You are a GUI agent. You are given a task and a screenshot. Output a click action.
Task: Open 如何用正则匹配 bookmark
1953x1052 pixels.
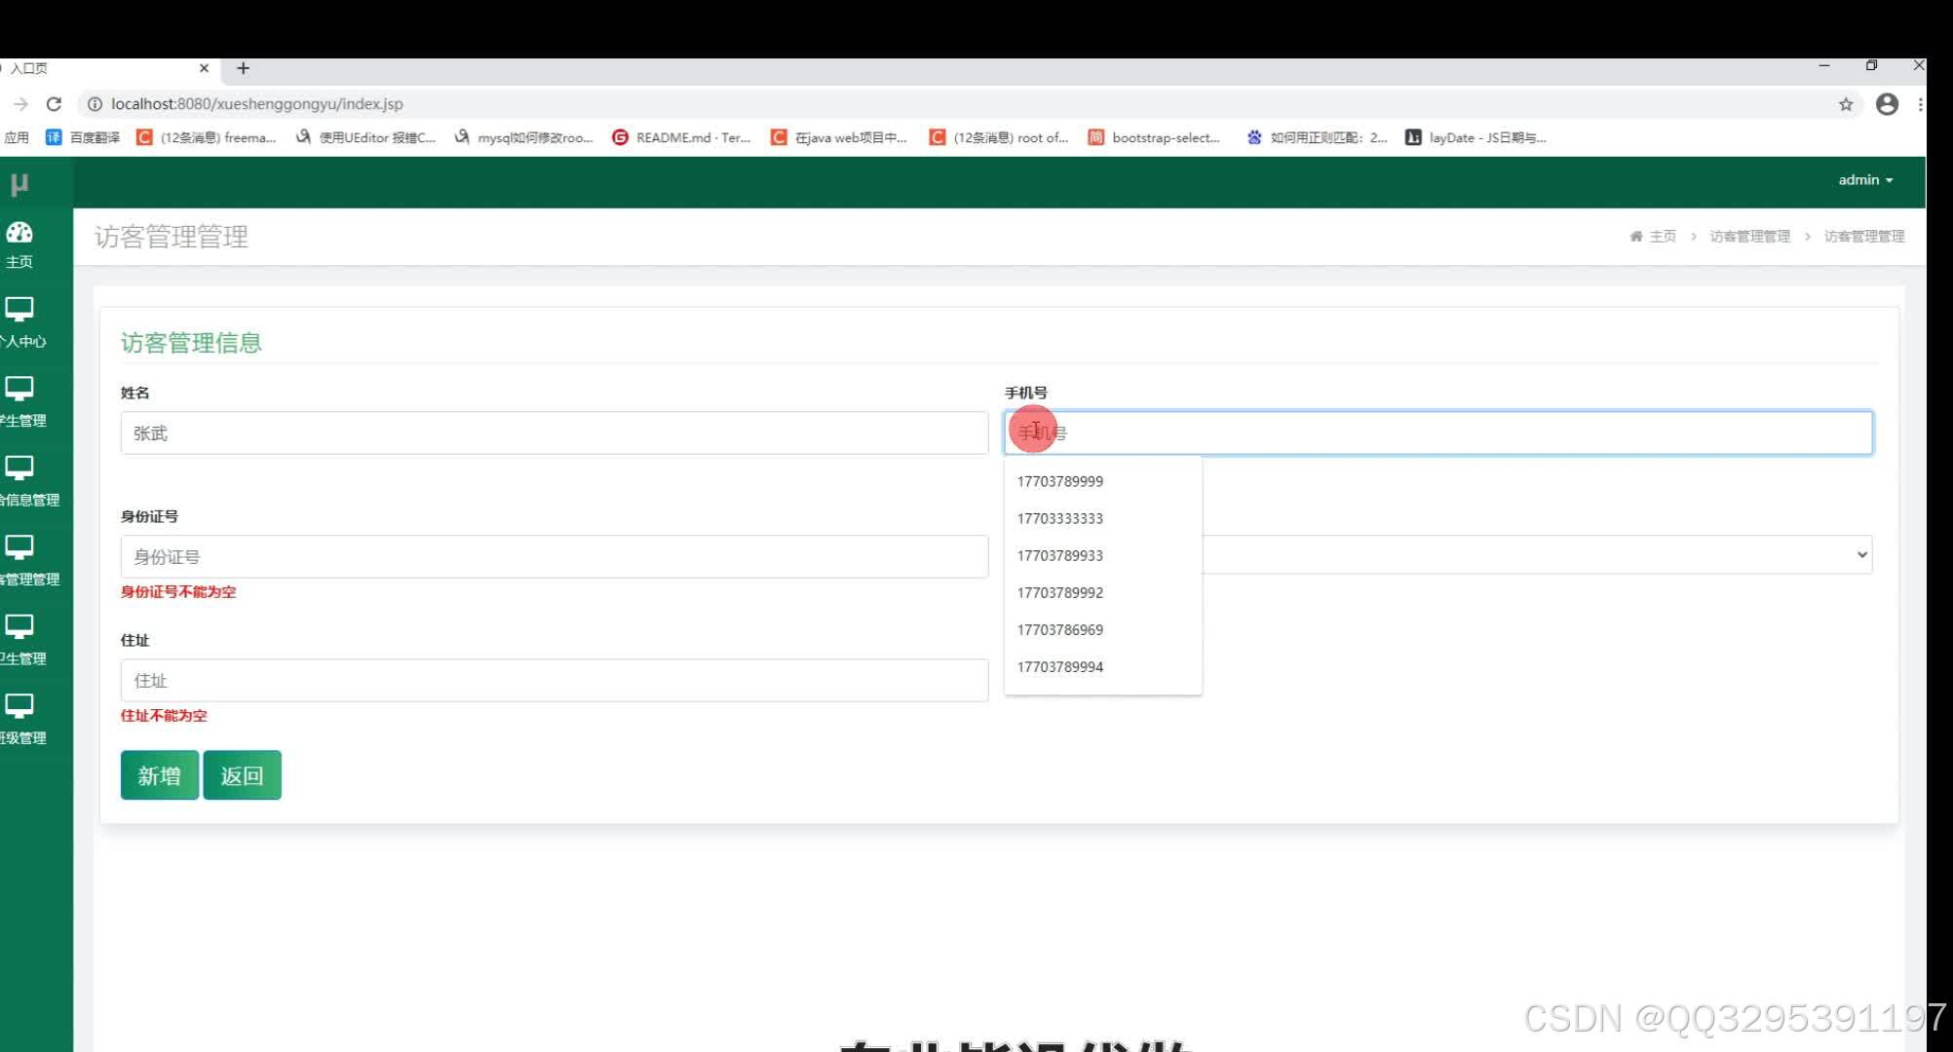1317,137
